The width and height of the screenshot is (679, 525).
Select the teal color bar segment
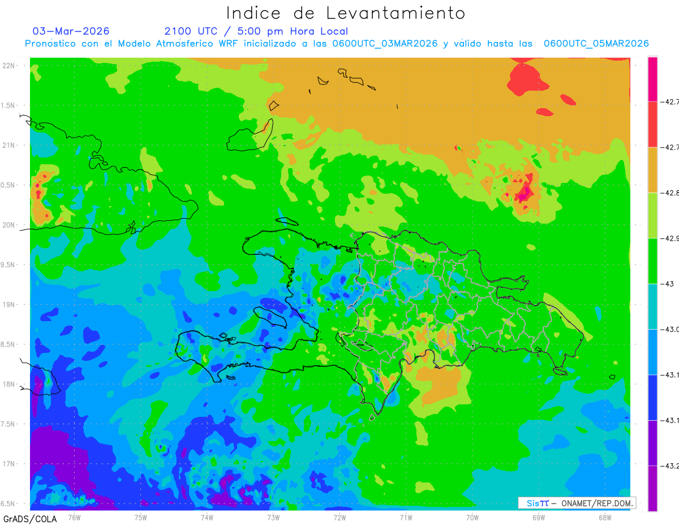pyautogui.click(x=653, y=306)
